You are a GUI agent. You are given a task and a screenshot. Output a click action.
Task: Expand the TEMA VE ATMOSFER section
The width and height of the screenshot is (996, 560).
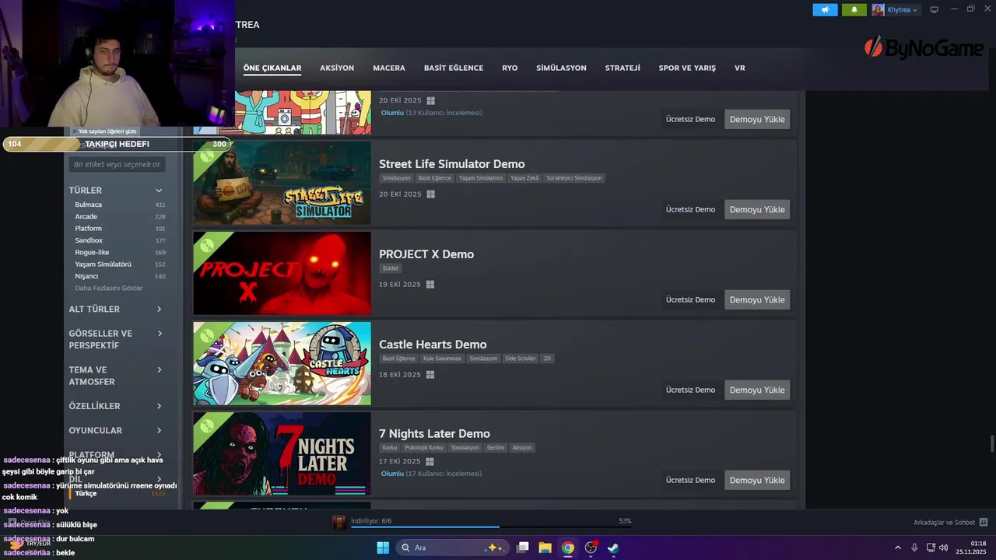click(x=160, y=370)
